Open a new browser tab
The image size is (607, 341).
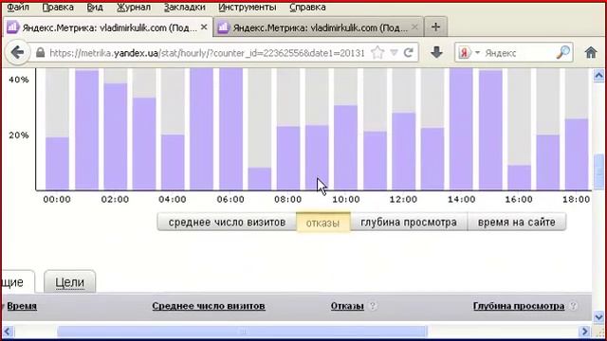pyautogui.click(x=435, y=27)
